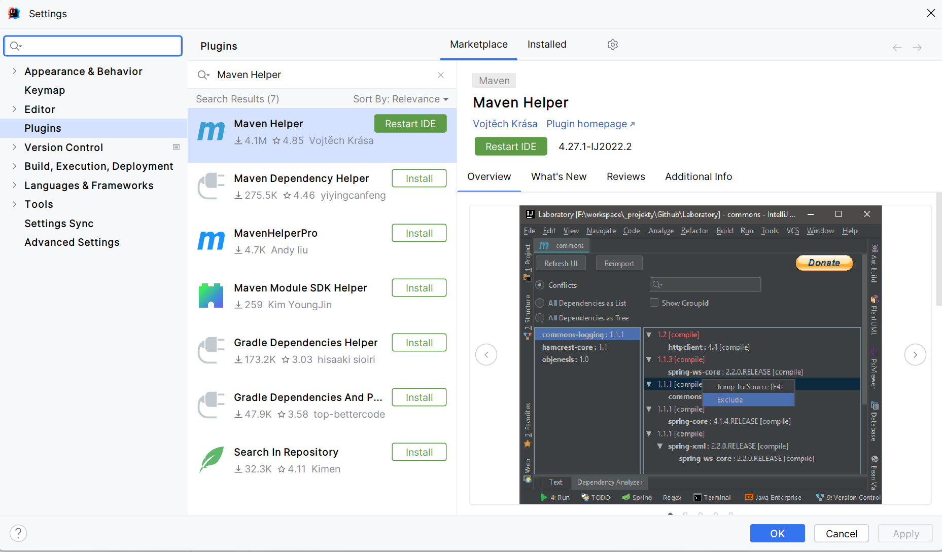Click the Gradle Dependencies Helper plug icon
The image size is (942, 552).
click(211, 350)
